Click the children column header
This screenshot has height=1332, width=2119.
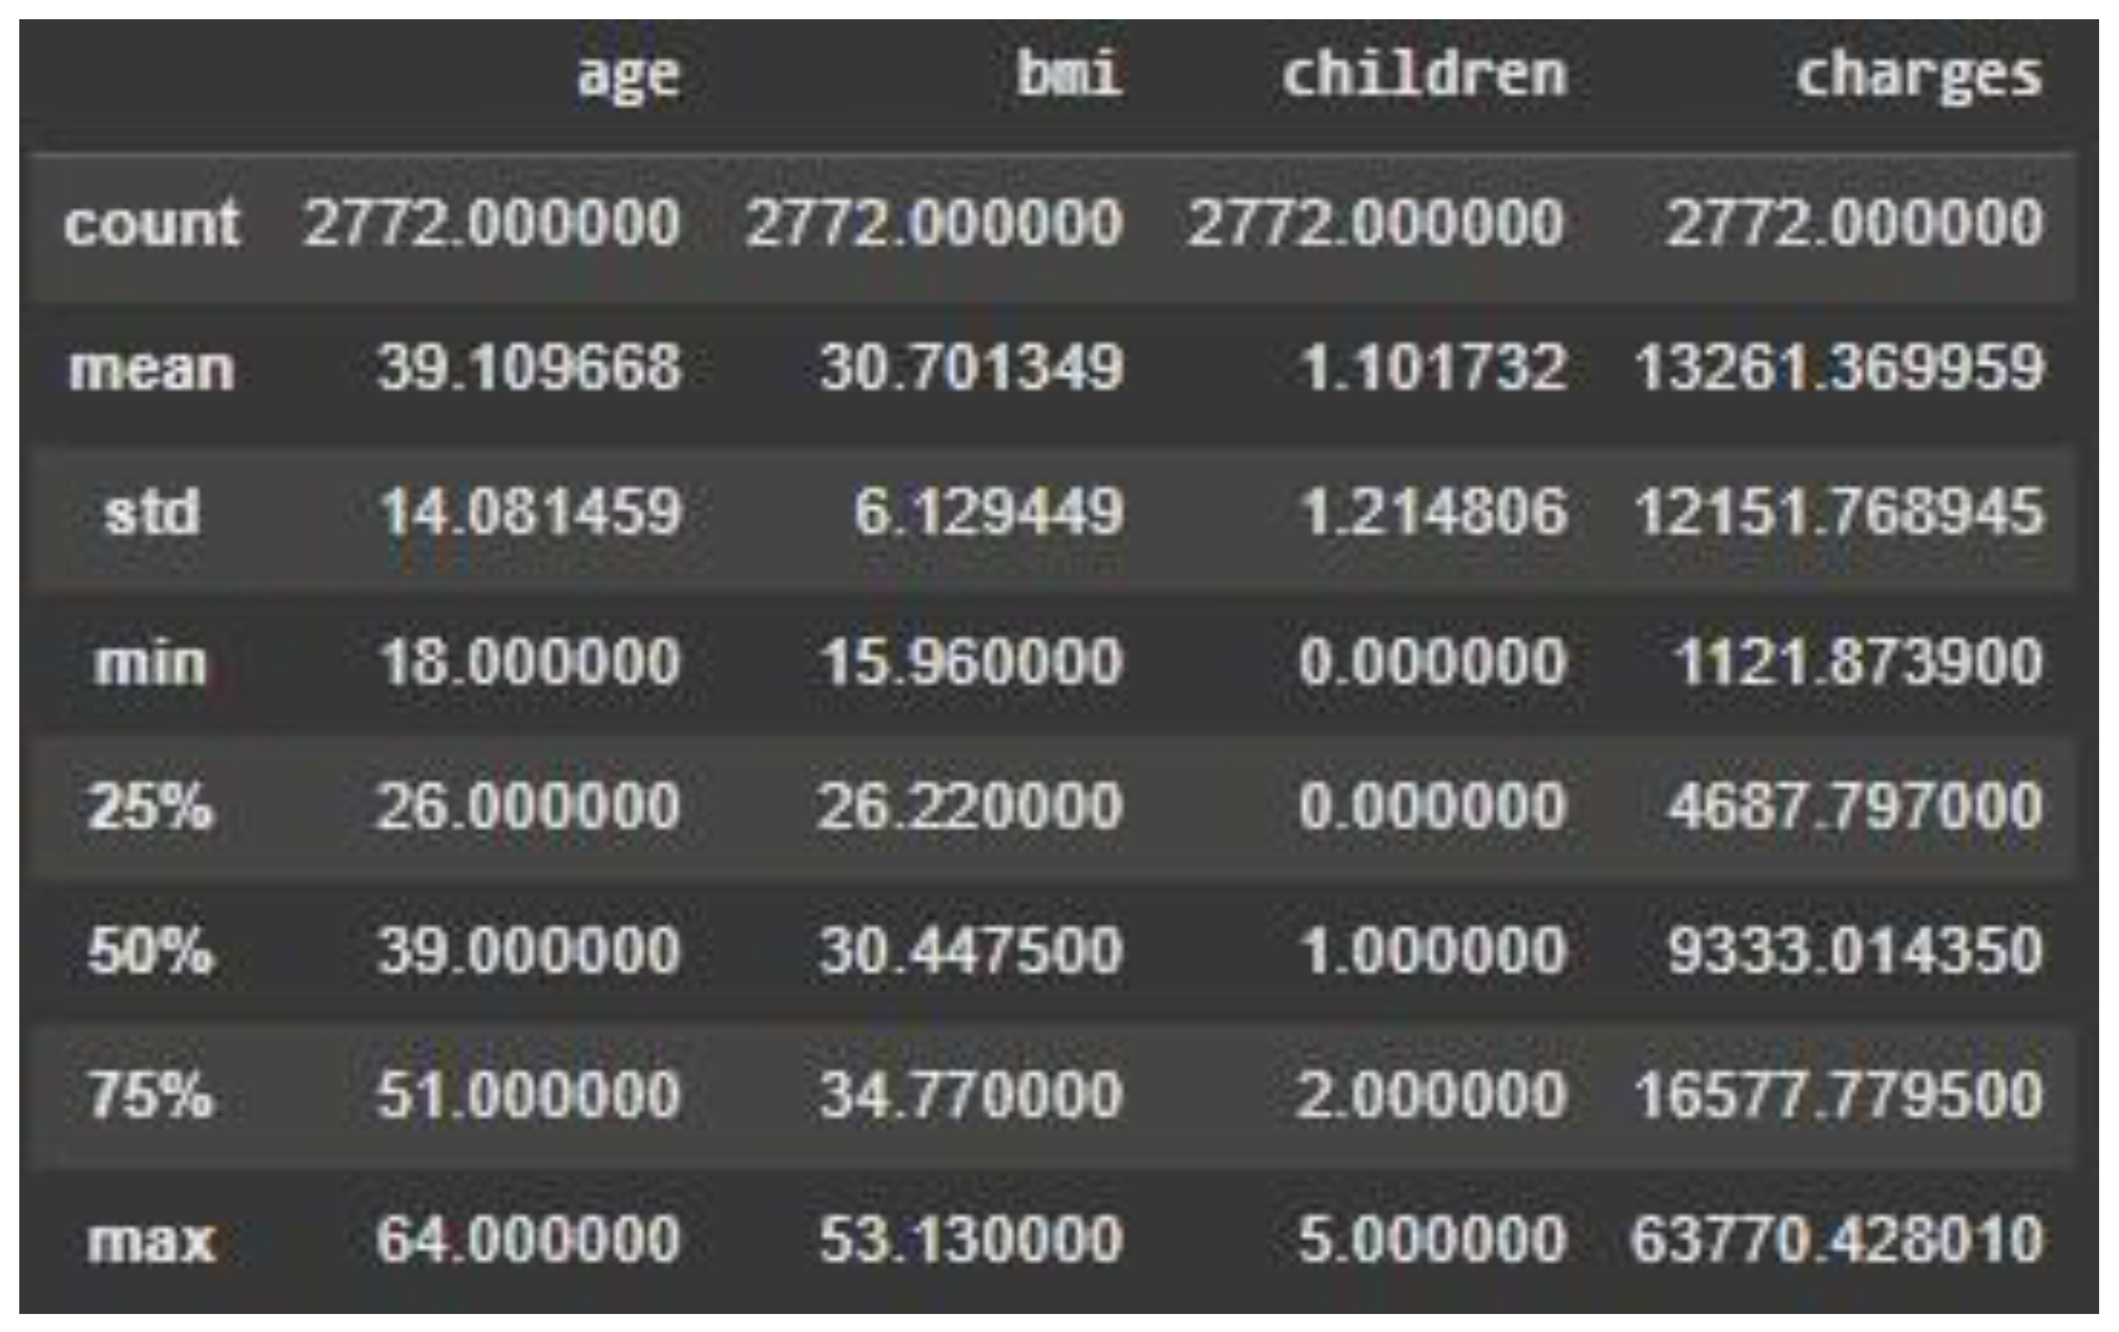(1424, 74)
